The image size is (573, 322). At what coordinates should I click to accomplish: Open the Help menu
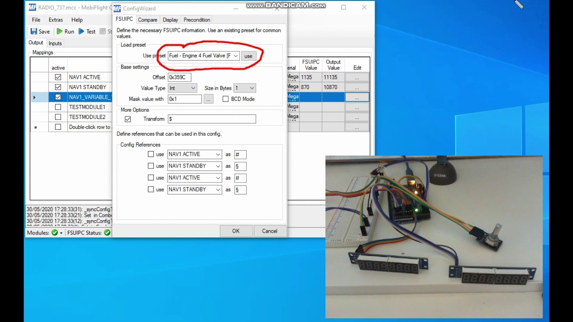click(77, 20)
